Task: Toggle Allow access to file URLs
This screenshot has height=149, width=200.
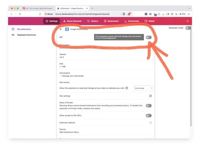Action: click(149, 115)
